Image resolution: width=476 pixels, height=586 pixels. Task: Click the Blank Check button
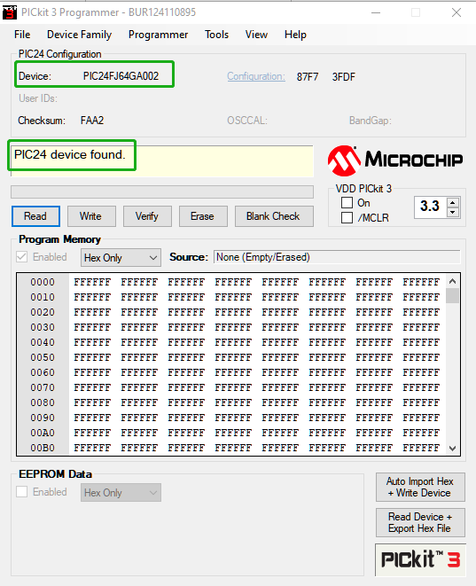pos(274,216)
